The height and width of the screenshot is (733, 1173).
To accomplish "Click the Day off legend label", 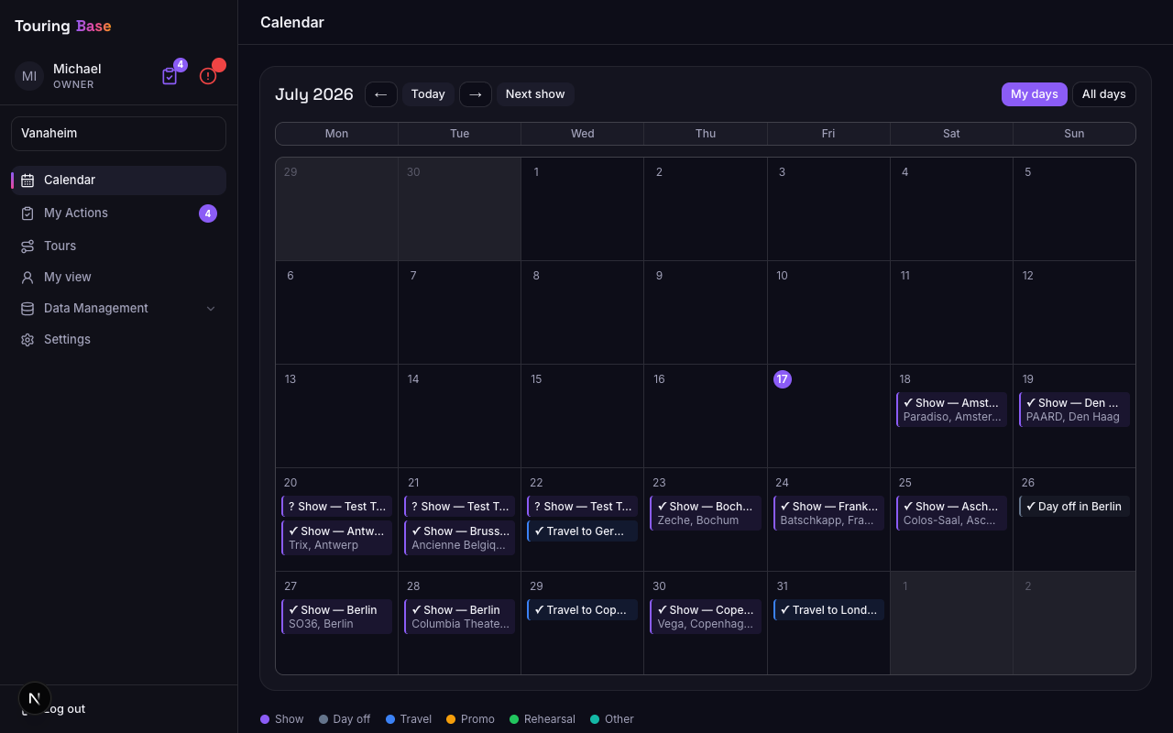I will pyautogui.click(x=352, y=719).
